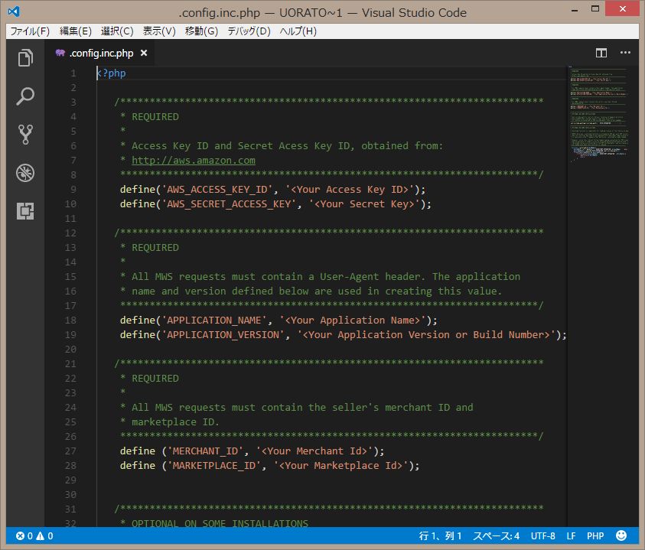Maximize the Visual Studio Code window

[x=595, y=8]
